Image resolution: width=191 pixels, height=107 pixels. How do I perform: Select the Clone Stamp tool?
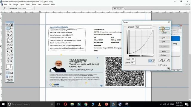click(8, 42)
